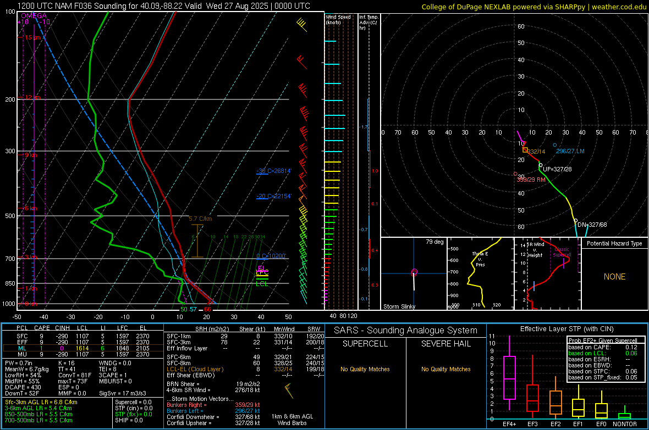
Task: Click the based on CAPE: 0.12 probability
Action: [x=603, y=347]
